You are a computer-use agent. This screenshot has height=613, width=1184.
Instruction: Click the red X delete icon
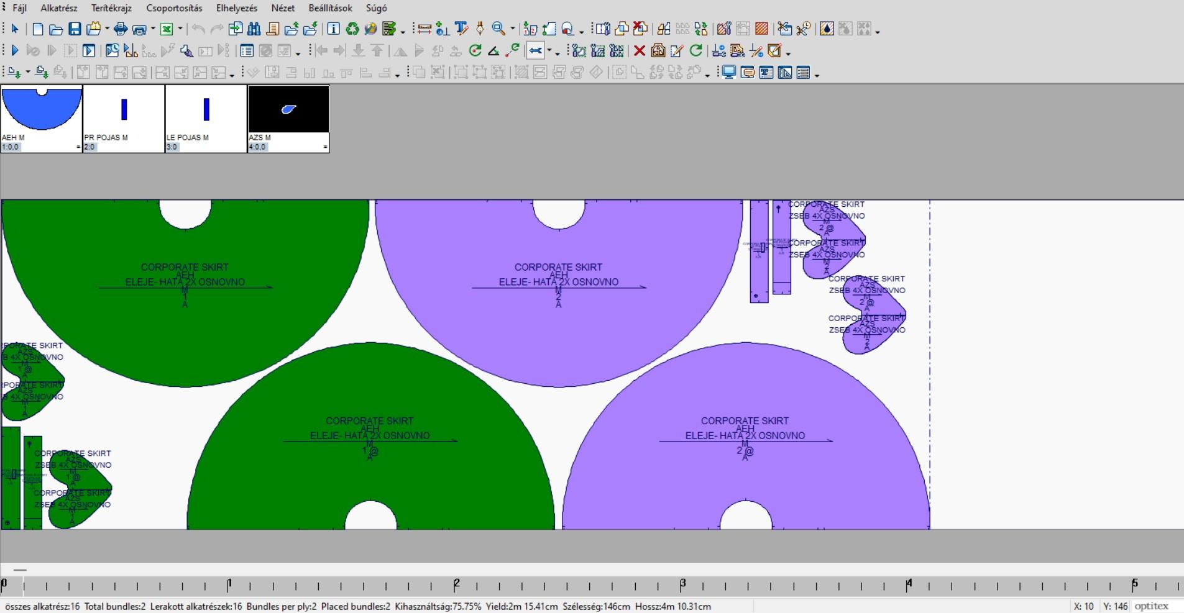pyautogui.click(x=640, y=50)
